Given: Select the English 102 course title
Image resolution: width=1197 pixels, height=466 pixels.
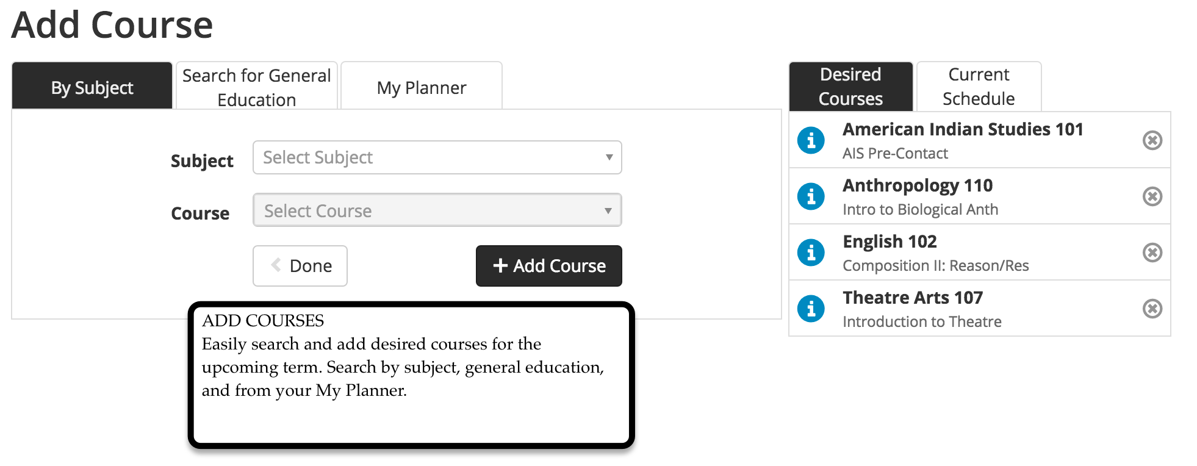Looking at the screenshot, I should 890,242.
